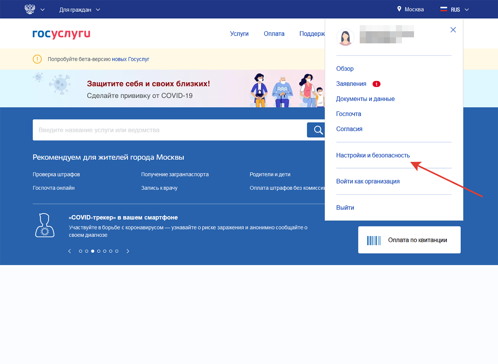498x364 pixels.
Task: Click the barcode icon on Оплата по квитанции
Action: 374,240
